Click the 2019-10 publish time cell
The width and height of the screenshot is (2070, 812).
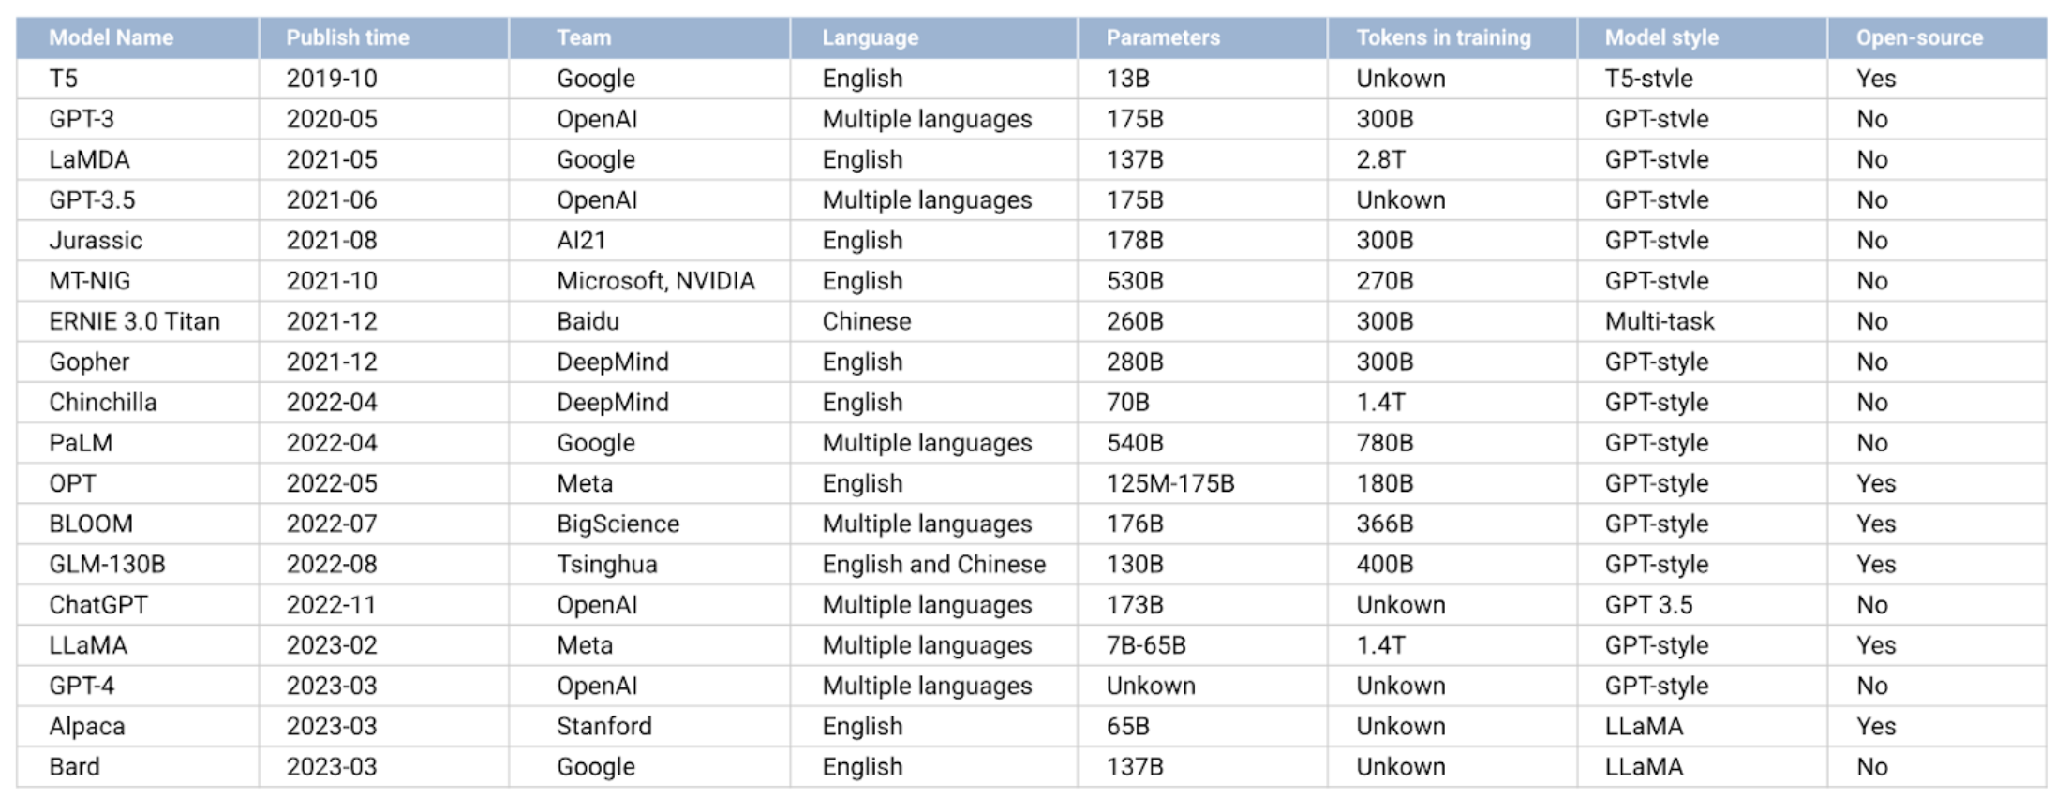pyautogui.click(x=384, y=79)
